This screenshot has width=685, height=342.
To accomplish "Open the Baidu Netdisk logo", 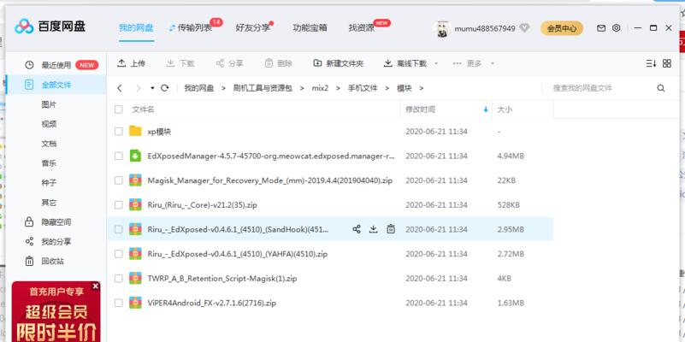I will tap(50, 27).
